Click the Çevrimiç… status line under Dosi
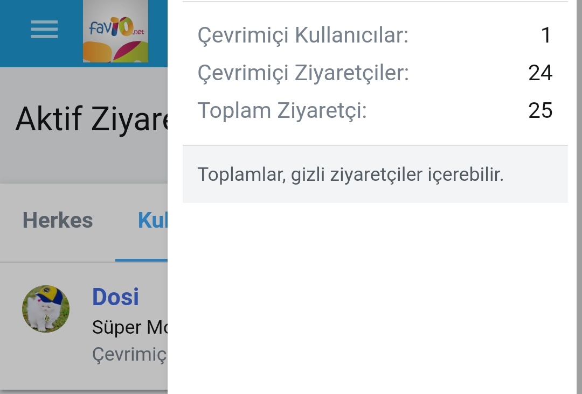 pyautogui.click(x=129, y=354)
